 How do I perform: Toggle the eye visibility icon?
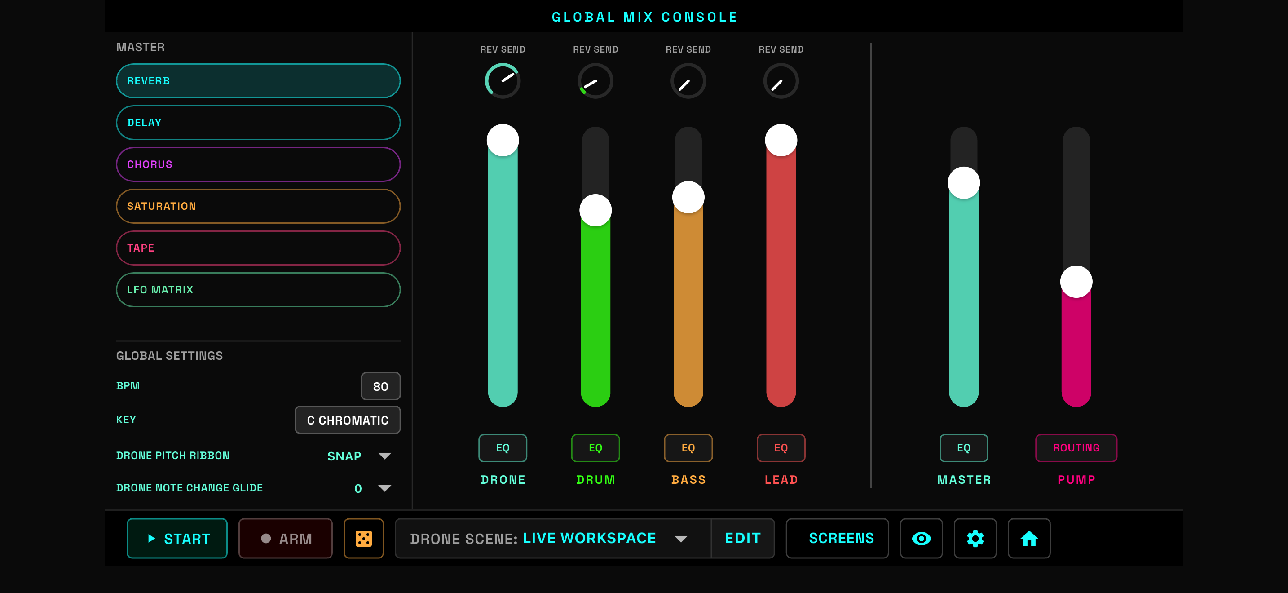921,539
